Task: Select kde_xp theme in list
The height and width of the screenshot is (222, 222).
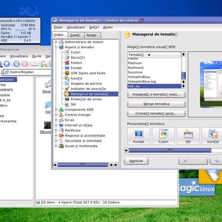Action: coord(154,86)
